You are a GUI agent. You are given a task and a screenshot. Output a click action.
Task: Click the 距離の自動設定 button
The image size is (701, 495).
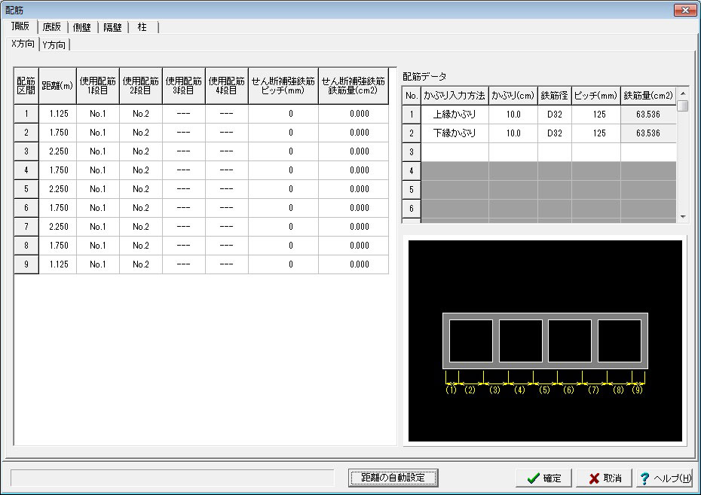[x=393, y=478]
